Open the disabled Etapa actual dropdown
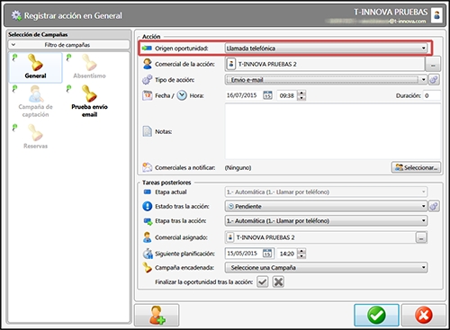Image resolution: width=450 pixels, height=330 pixels. click(x=326, y=192)
